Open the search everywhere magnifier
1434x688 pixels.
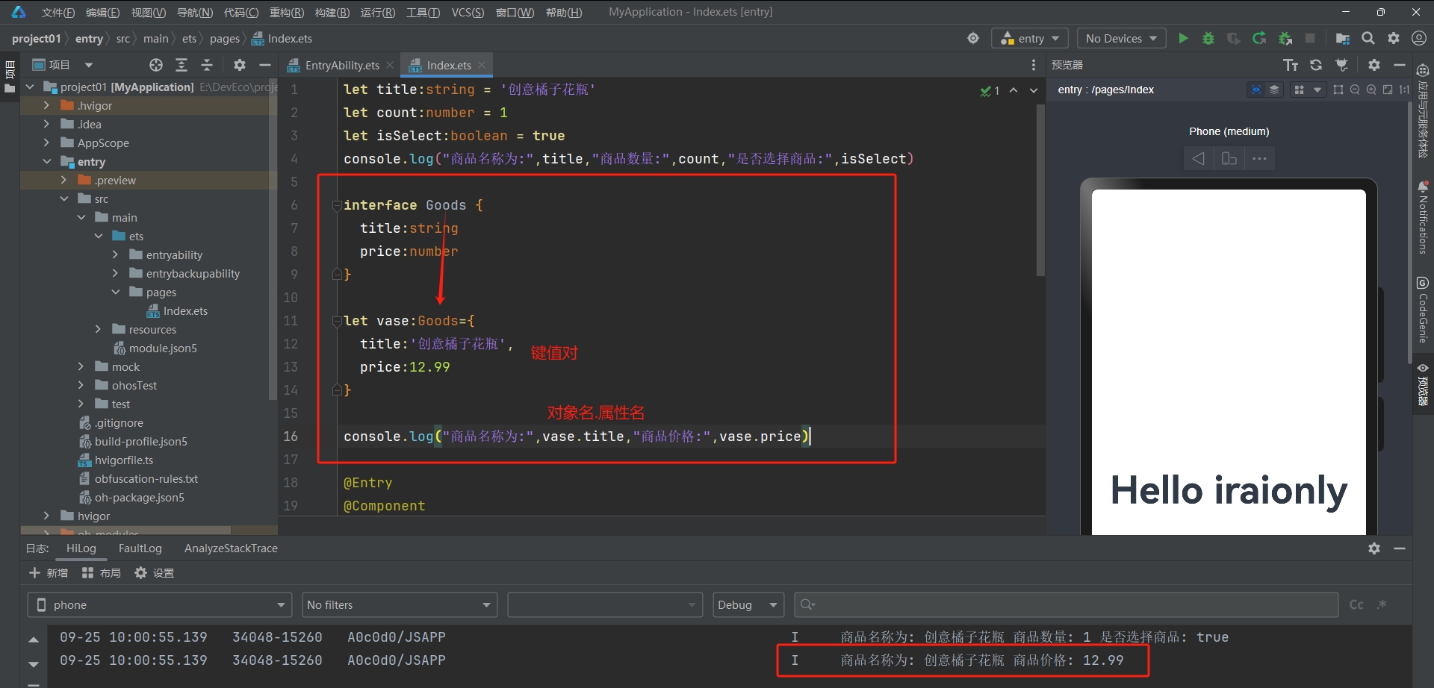point(1368,38)
